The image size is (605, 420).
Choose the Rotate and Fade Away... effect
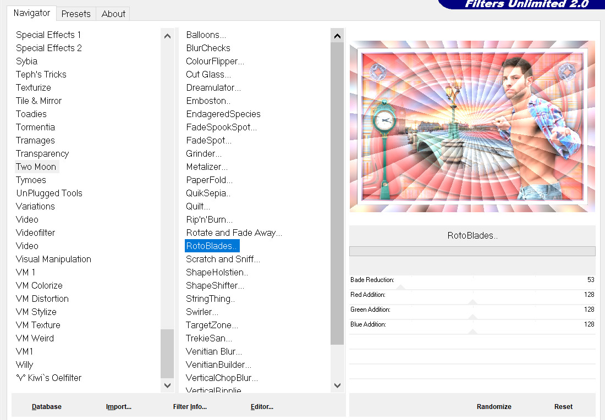pos(234,233)
